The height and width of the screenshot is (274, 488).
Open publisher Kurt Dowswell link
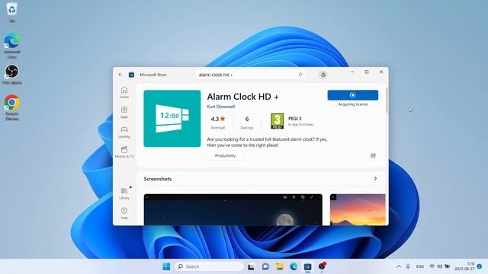(221, 107)
